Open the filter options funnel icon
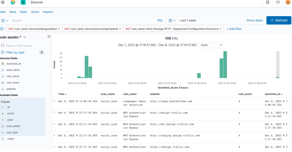 (2, 29)
